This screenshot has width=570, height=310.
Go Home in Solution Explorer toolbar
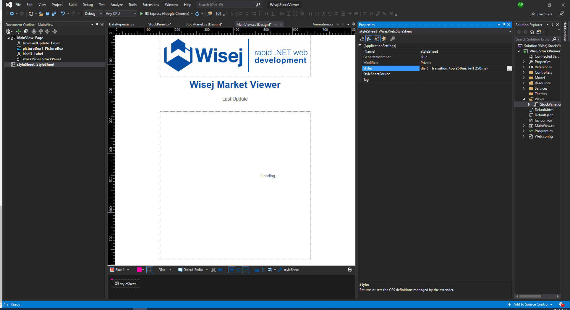(532, 32)
